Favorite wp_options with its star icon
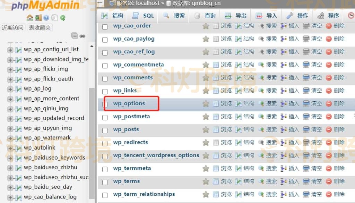 point(206,104)
